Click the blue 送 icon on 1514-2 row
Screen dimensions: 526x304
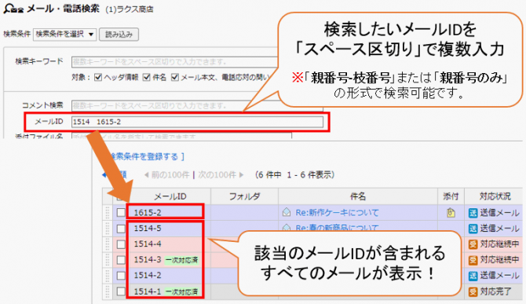click(473, 276)
